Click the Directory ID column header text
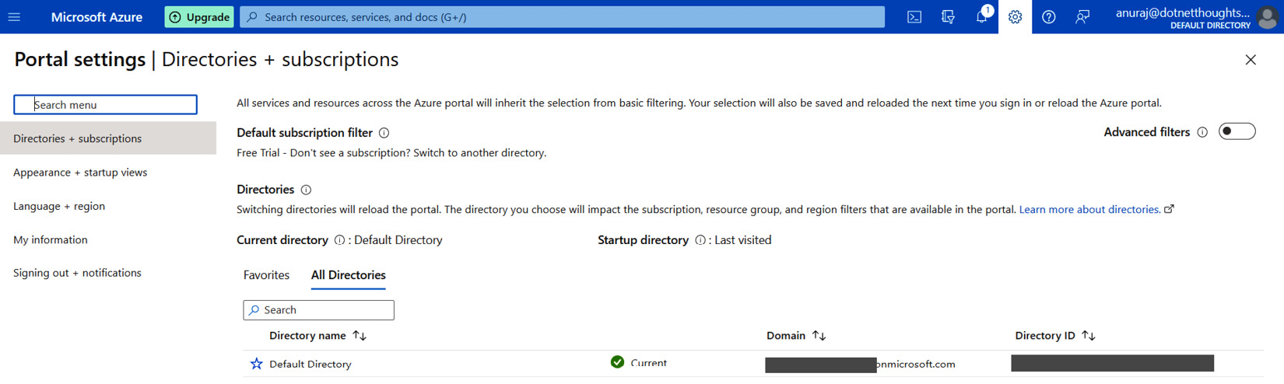 1045,336
